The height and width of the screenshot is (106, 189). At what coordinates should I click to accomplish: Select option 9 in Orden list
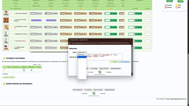coord(82,76)
